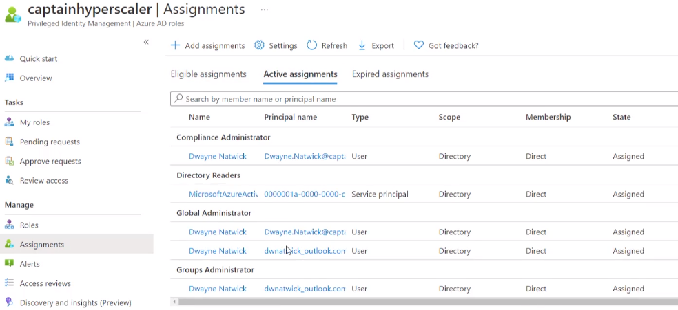The width and height of the screenshot is (678, 310).
Task: Open the Overview page
Action: pos(36,78)
